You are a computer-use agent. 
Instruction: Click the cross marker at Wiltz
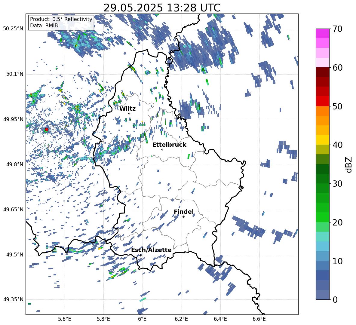point(129,114)
